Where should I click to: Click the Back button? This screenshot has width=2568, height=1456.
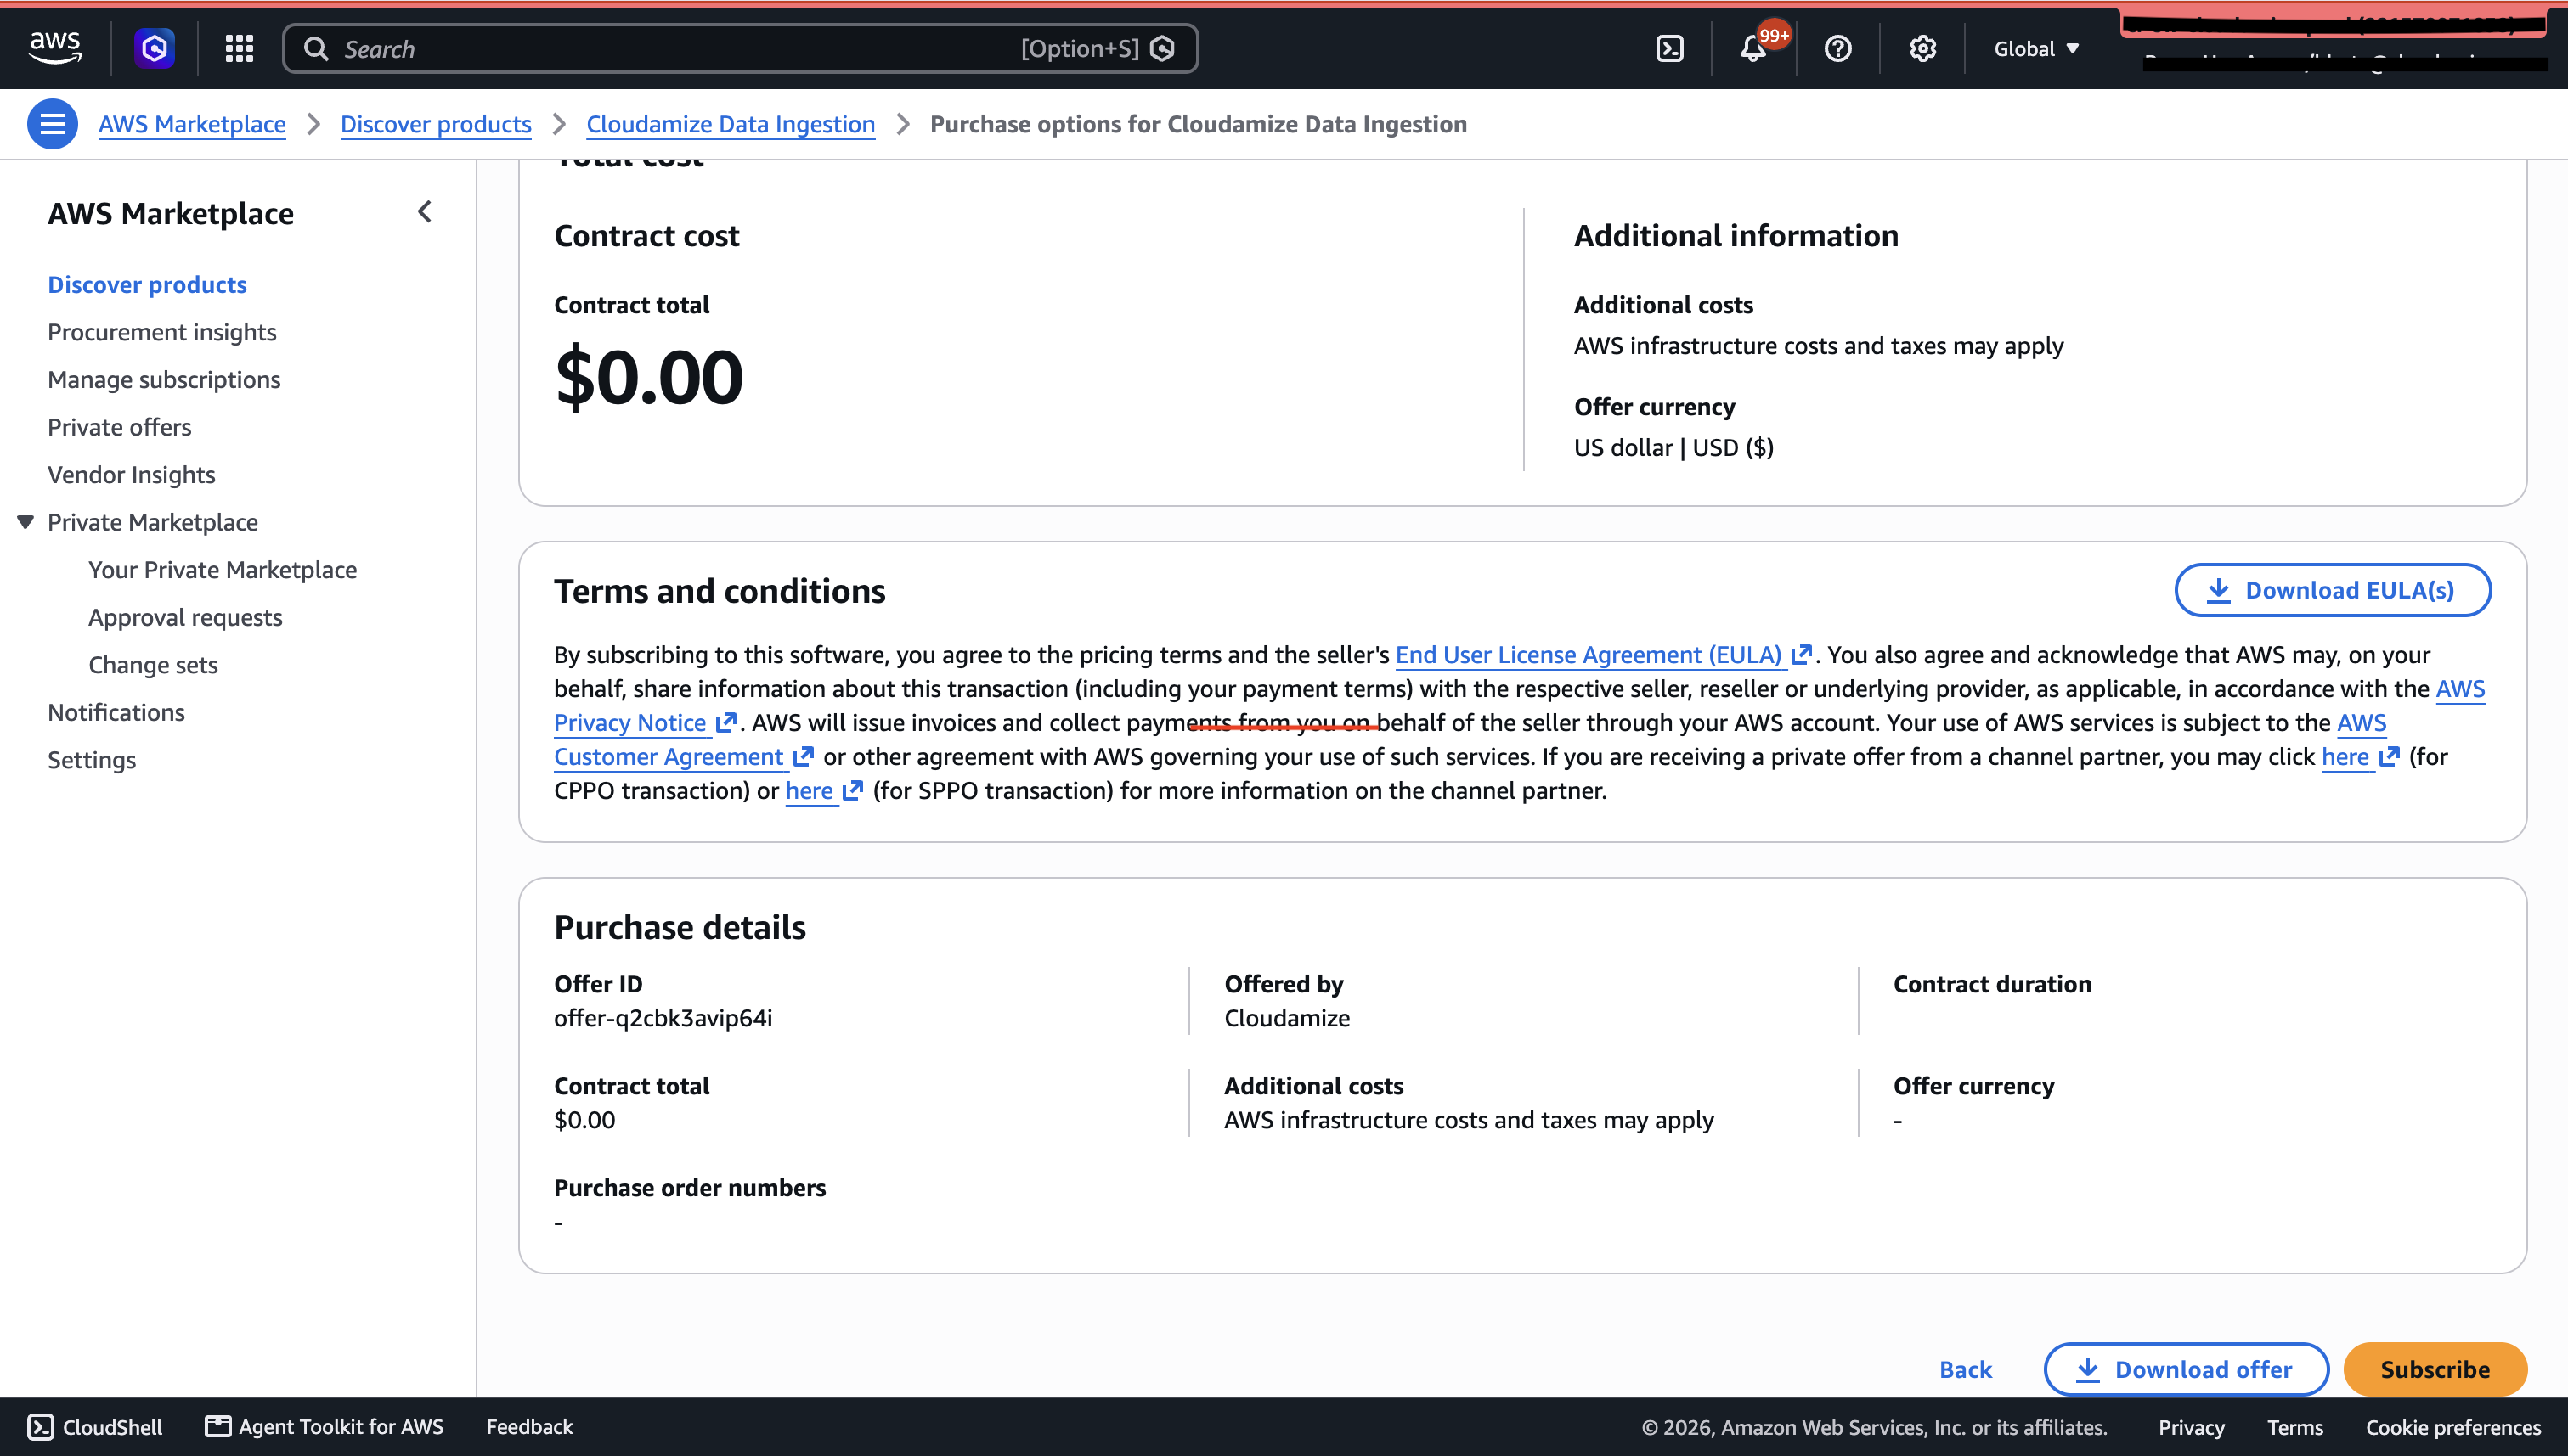1966,1369
